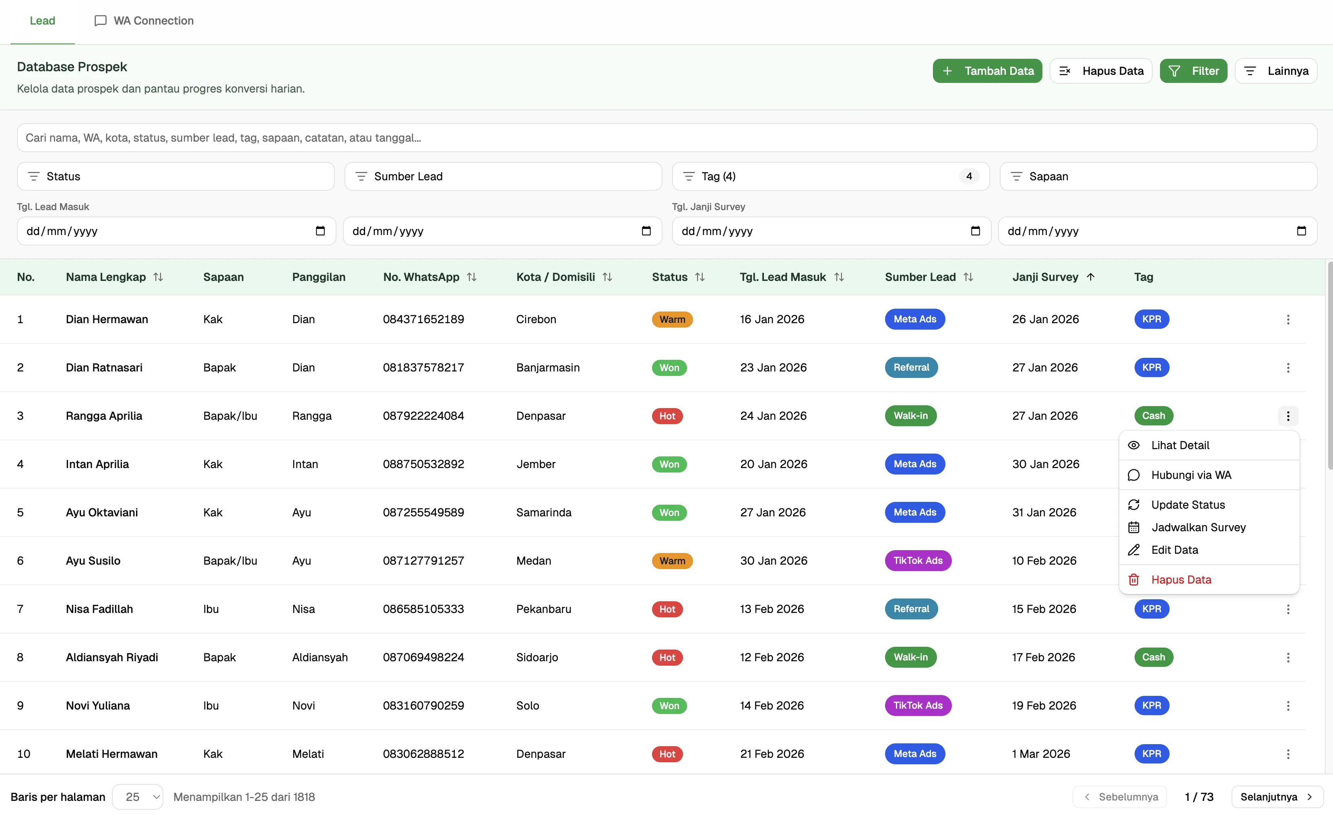Click the Tag column header
Screen dimensions: 1333x817
pyautogui.click(x=1143, y=277)
